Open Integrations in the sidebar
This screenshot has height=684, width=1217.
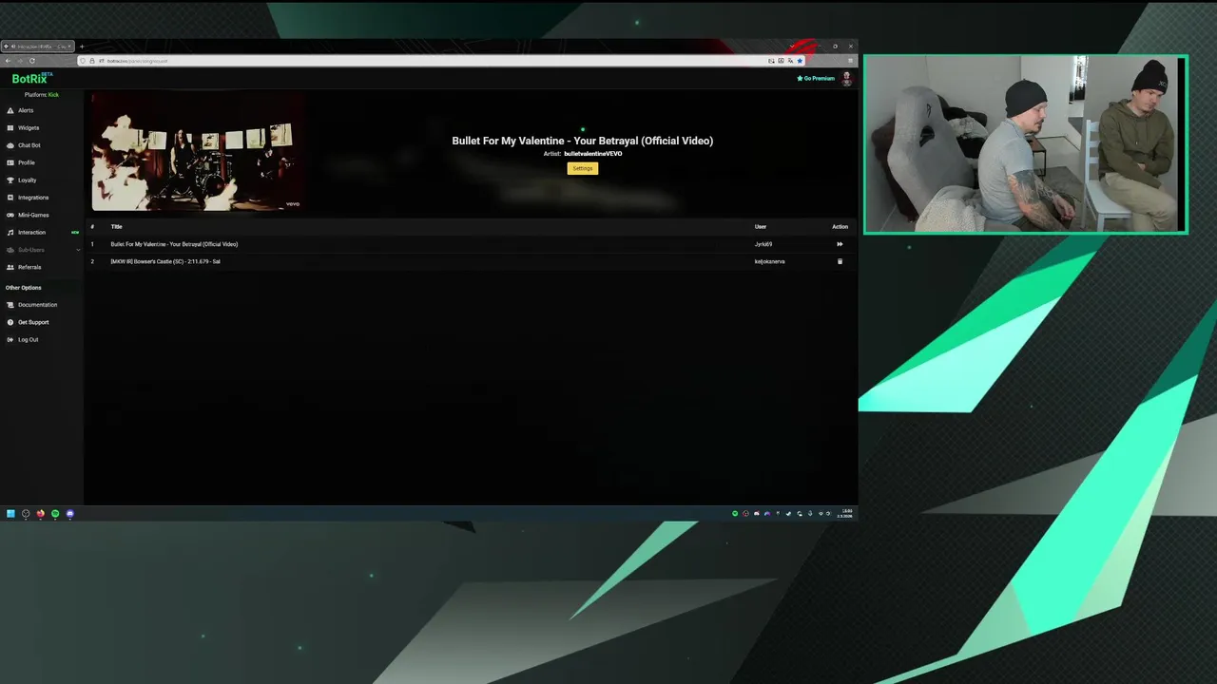[x=33, y=198]
